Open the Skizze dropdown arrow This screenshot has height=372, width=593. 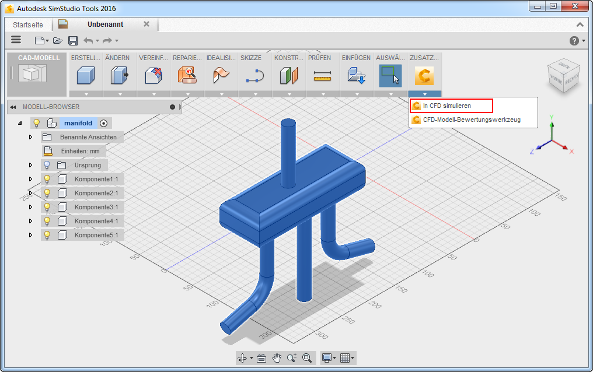click(255, 94)
